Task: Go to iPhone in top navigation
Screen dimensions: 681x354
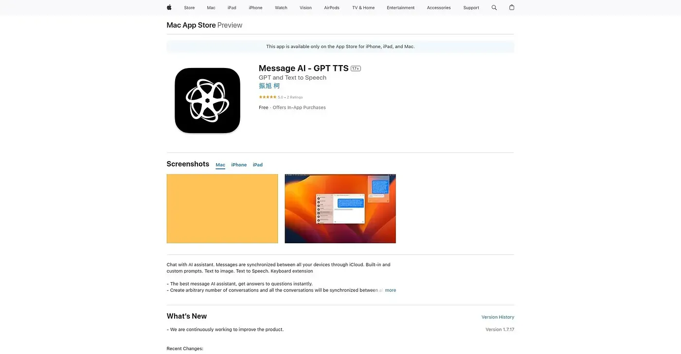Action: (x=255, y=8)
